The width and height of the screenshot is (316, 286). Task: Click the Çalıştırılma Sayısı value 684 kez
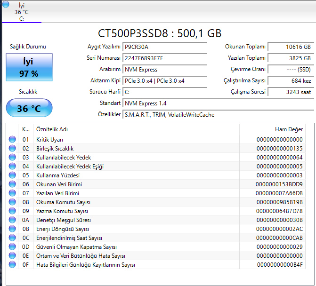point(291,81)
